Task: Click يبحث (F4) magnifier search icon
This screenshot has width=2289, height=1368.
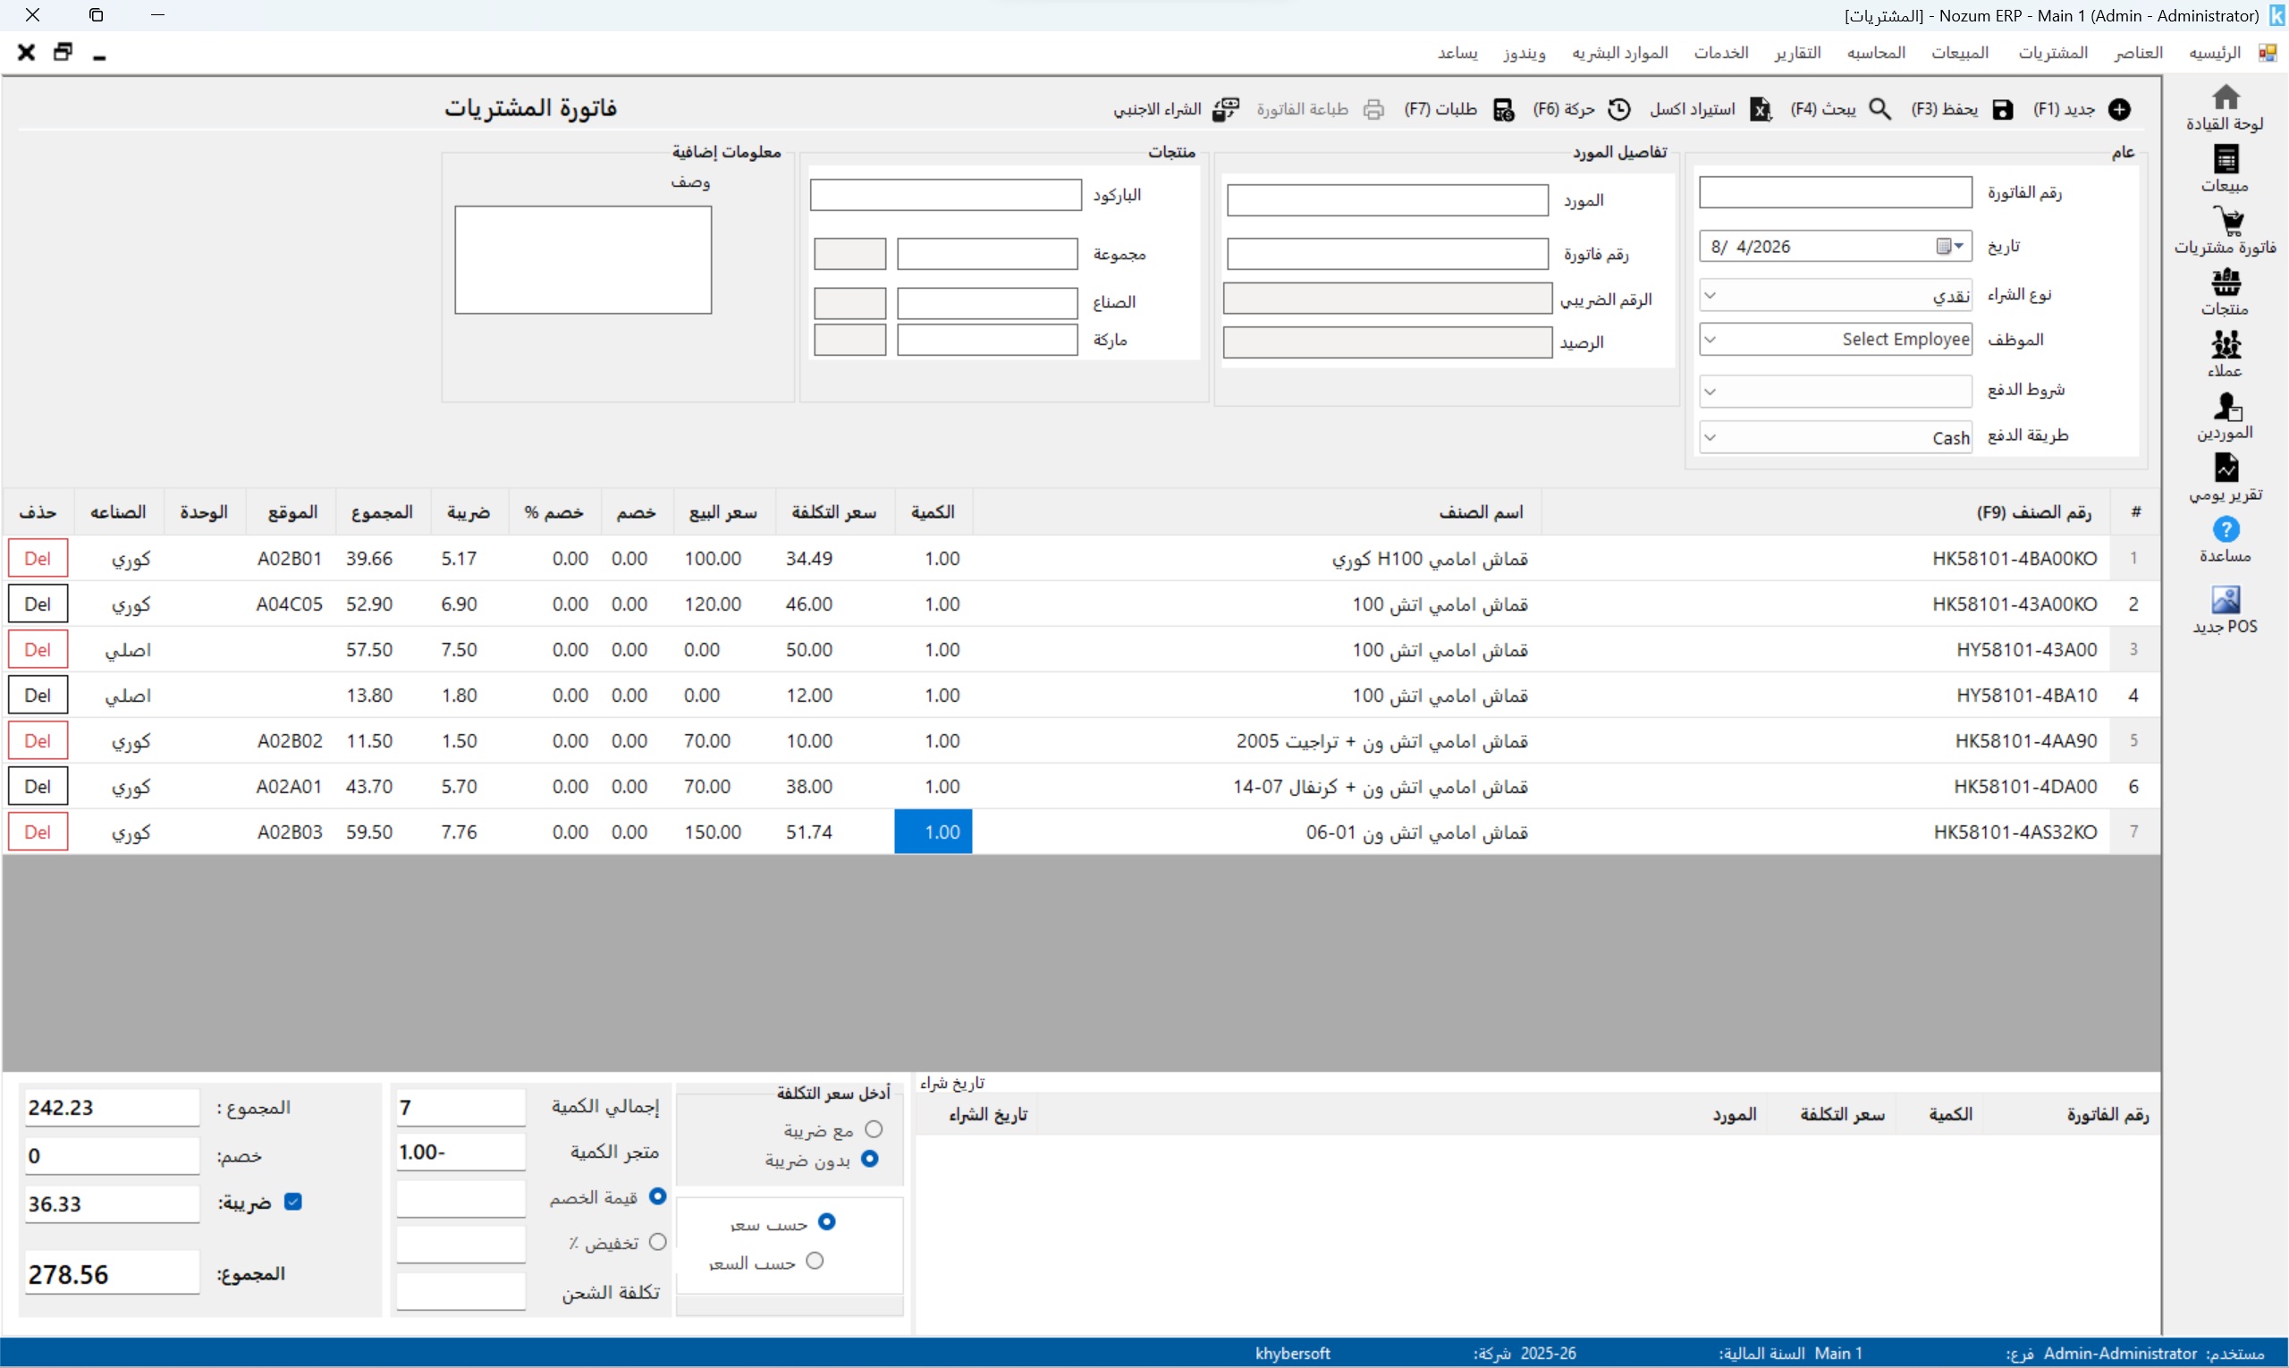Action: coord(1879,110)
